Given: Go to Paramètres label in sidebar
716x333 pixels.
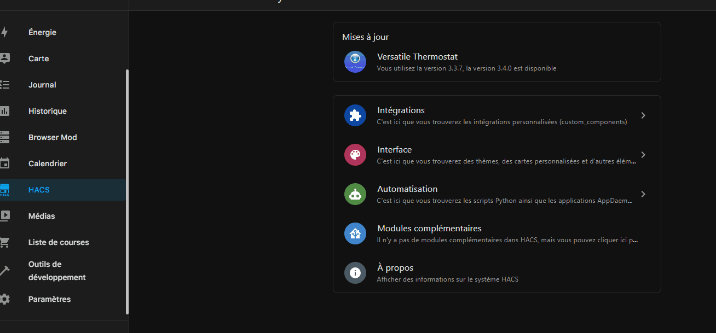Looking at the screenshot, I should 49,299.
